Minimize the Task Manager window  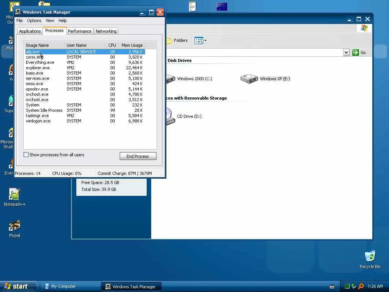click(x=142, y=12)
